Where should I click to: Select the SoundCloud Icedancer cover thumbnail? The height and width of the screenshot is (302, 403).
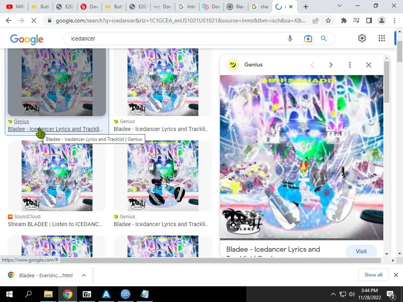(57, 176)
